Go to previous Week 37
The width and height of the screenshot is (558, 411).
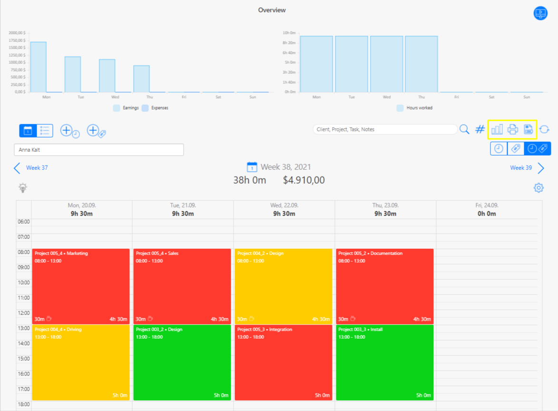tap(31, 168)
